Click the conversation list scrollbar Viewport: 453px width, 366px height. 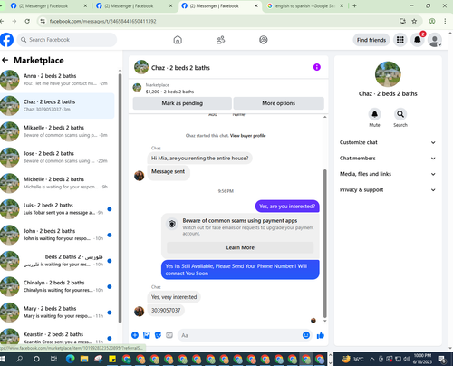point(120,197)
